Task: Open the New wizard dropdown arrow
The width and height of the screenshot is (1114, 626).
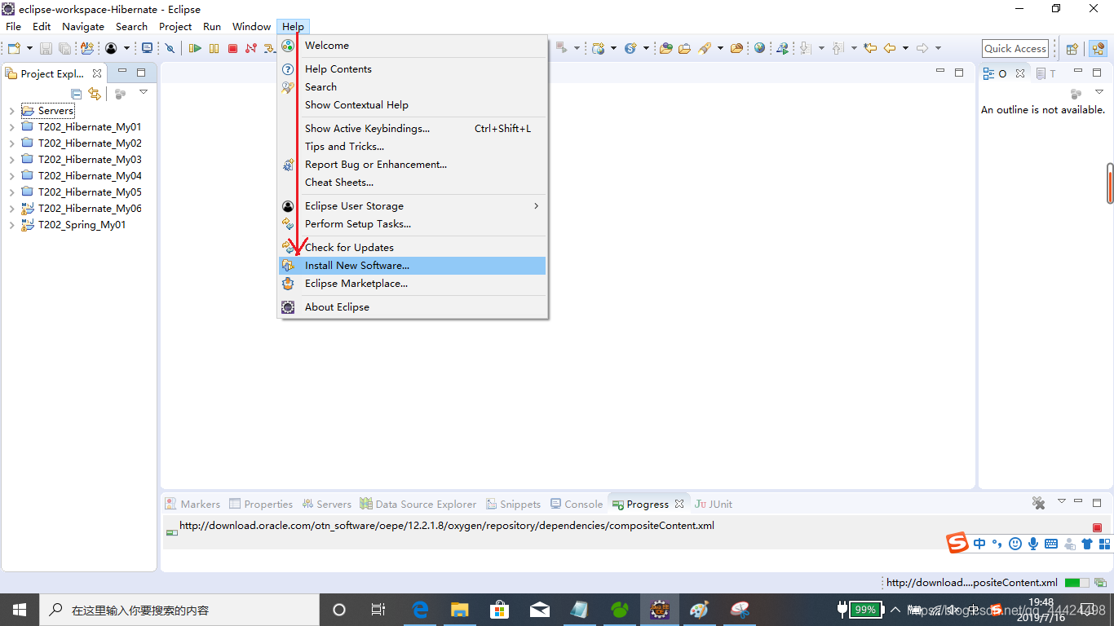Action: pyautogui.click(x=29, y=49)
